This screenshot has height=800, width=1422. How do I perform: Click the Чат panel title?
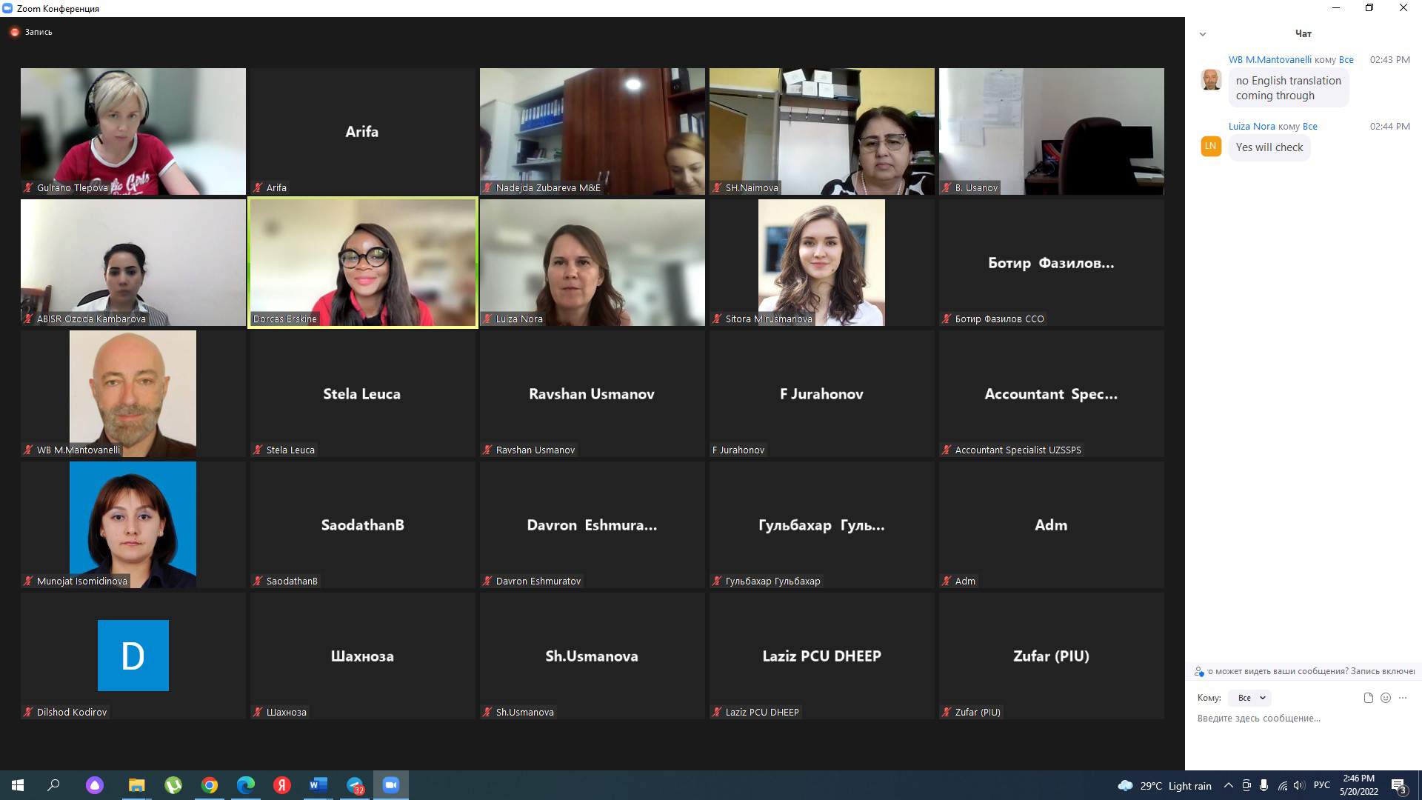1303,33
